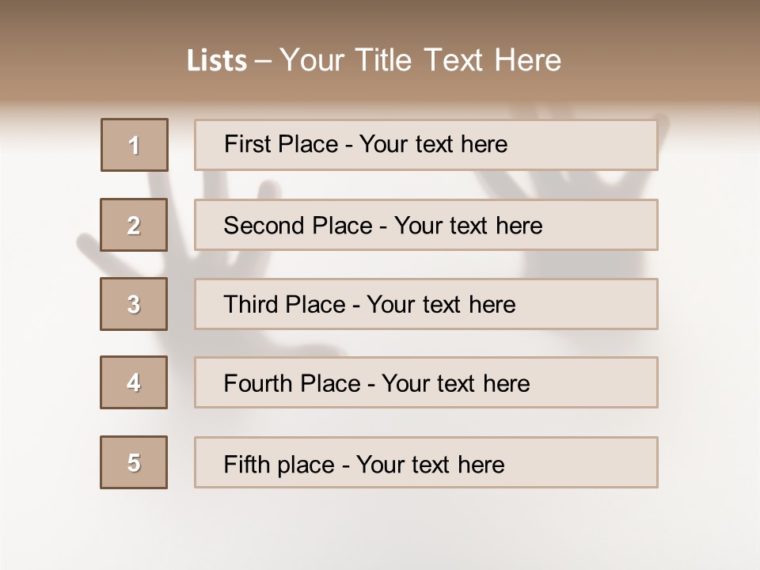Select the number 2 box
The image size is (760, 570).
[134, 225]
